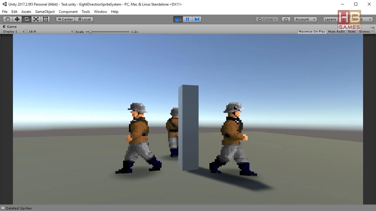This screenshot has width=376, height=211.
Task: Click the Deleted Sprites console message
Action: pos(19,208)
